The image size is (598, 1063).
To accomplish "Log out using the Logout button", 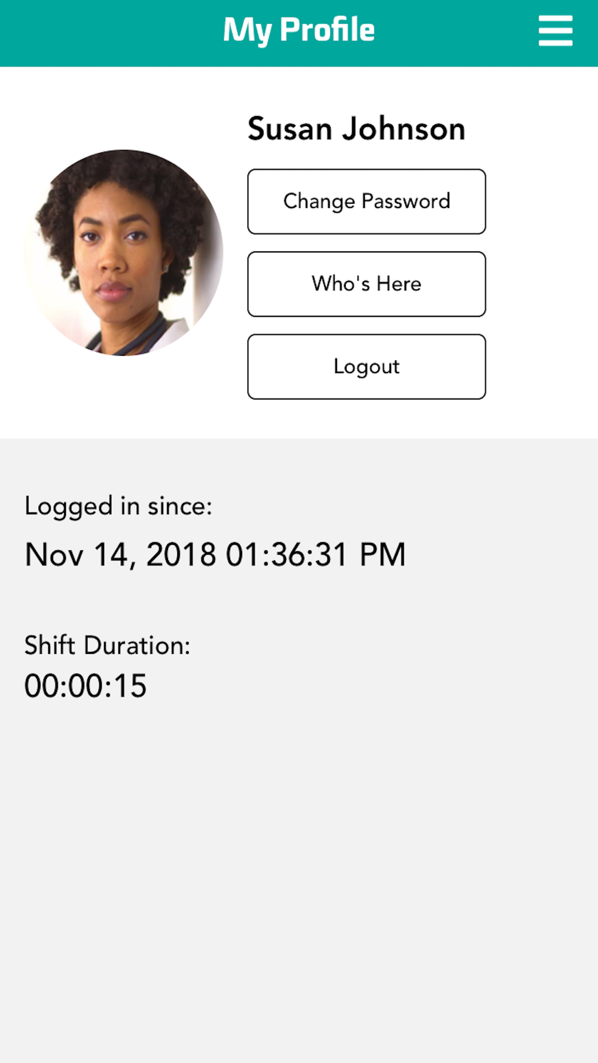I will click(367, 366).
